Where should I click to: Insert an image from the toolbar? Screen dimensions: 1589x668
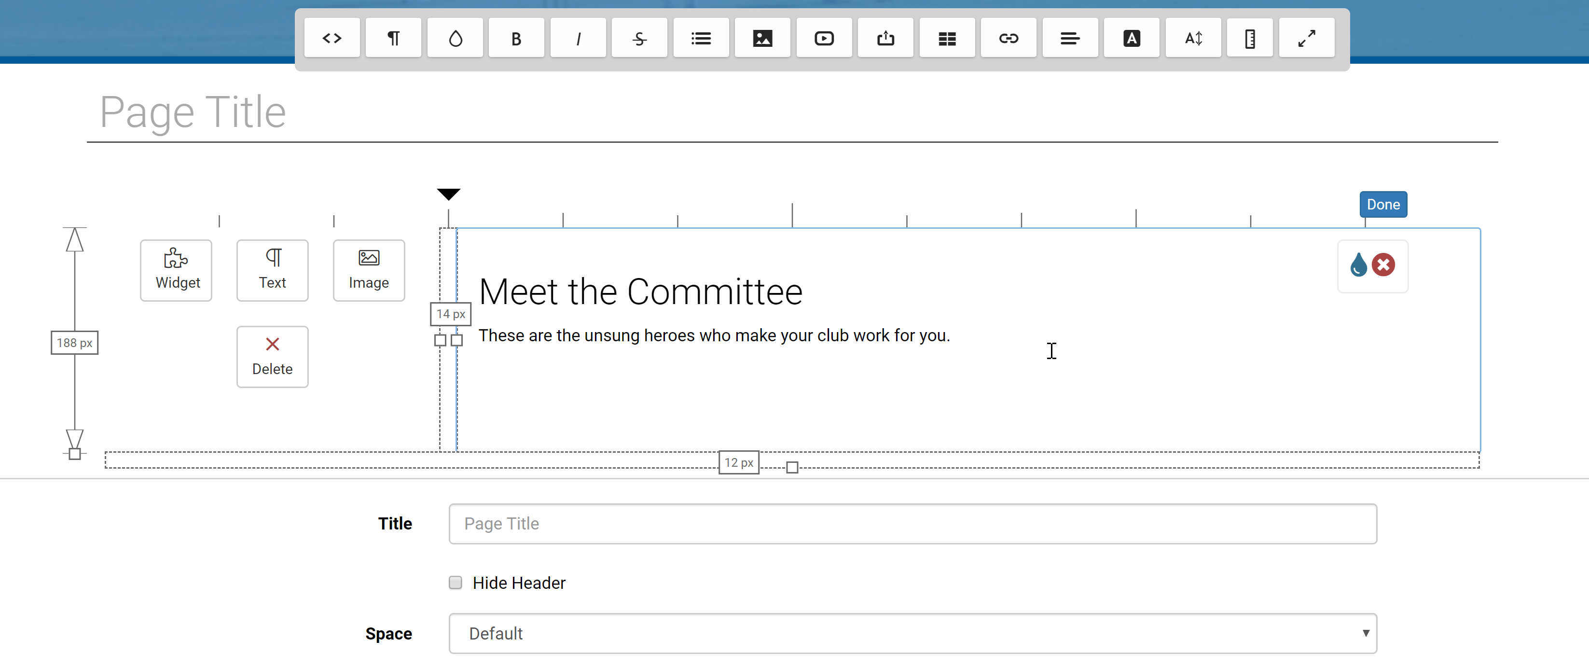pyautogui.click(x=762, y=38)
